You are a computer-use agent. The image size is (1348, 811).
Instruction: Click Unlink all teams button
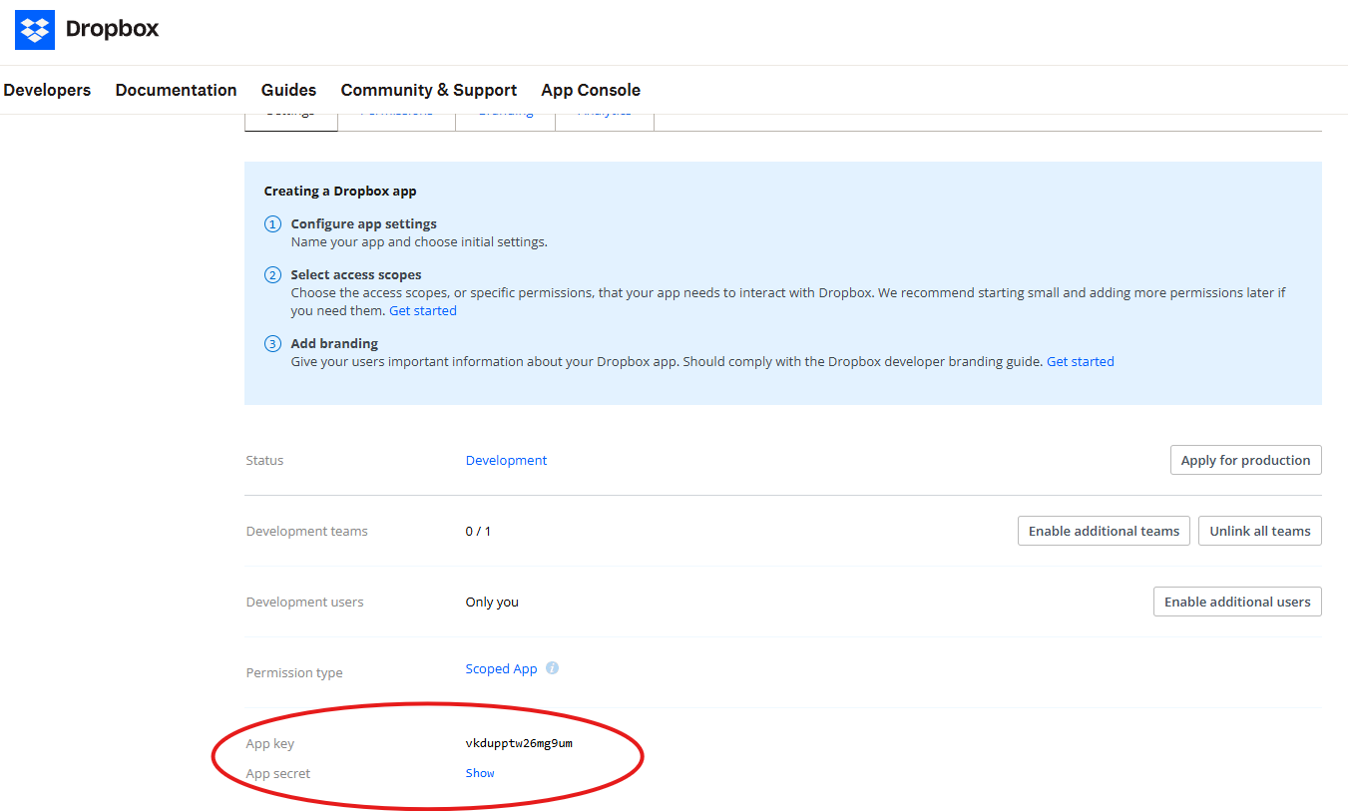[x=1260, y=531]
